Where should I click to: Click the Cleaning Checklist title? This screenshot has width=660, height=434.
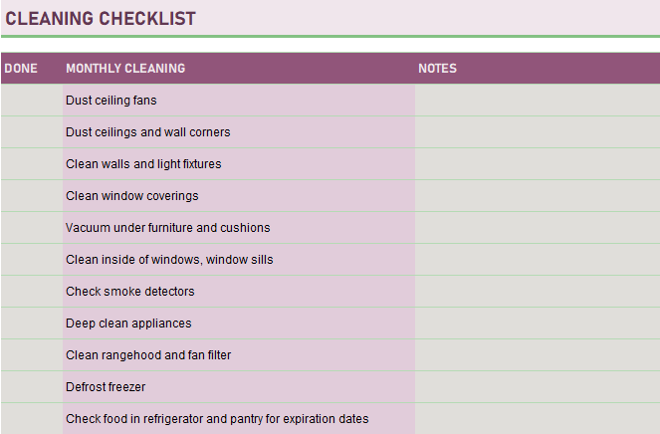[x=101, y=19]
